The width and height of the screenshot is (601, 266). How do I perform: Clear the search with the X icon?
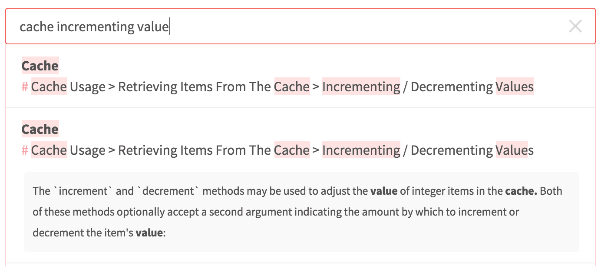pos(575,27)
